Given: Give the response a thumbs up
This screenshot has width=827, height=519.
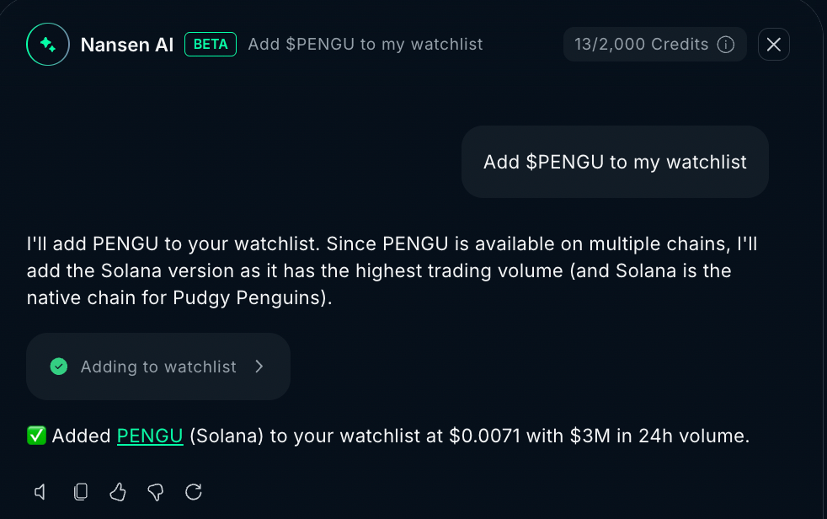Looking at the screenshot, I should click(x=118, y=492).
